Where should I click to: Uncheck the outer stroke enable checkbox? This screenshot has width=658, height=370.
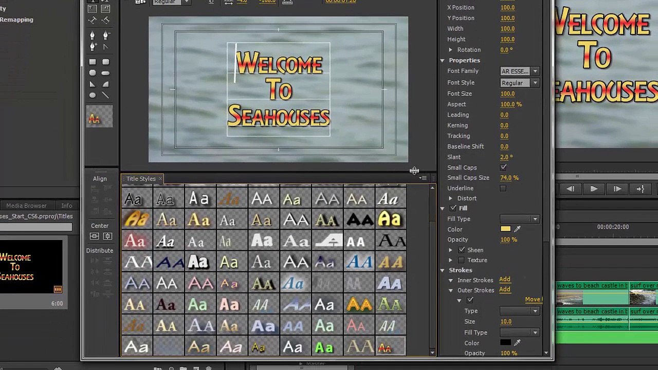(x=470, y=300)
